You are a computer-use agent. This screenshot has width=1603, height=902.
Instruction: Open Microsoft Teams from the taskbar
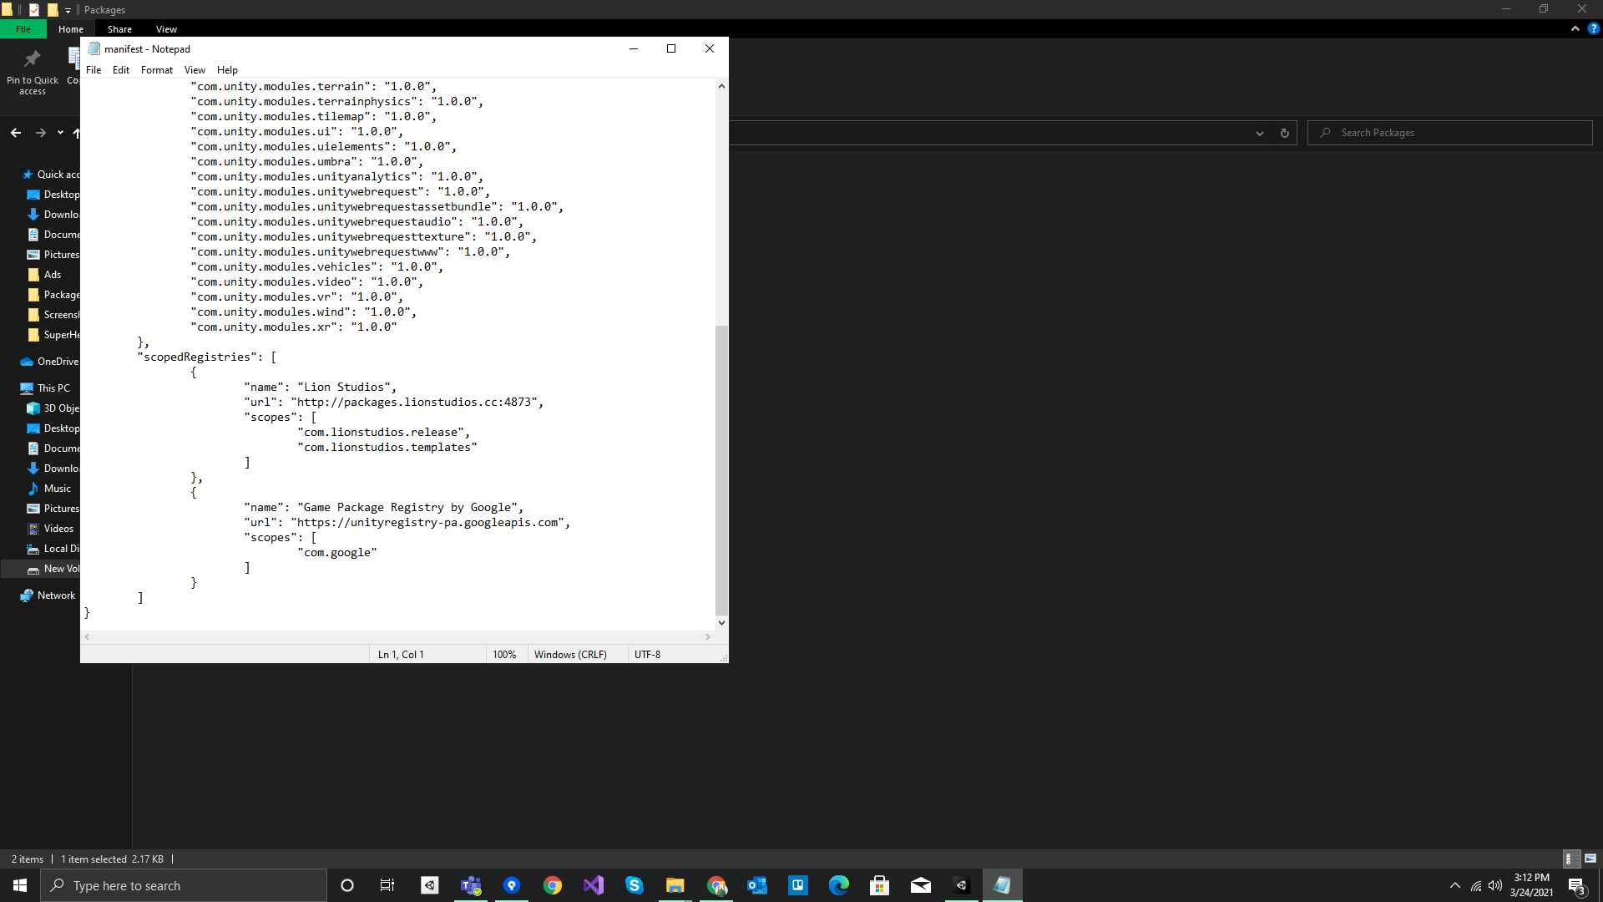pos(470,884)
